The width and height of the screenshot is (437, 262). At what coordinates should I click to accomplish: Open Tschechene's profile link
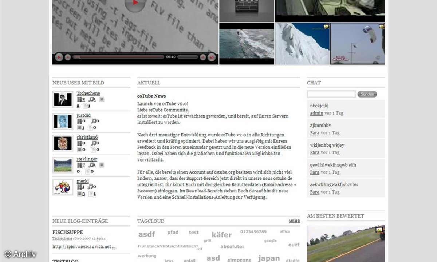coord(88,93)
